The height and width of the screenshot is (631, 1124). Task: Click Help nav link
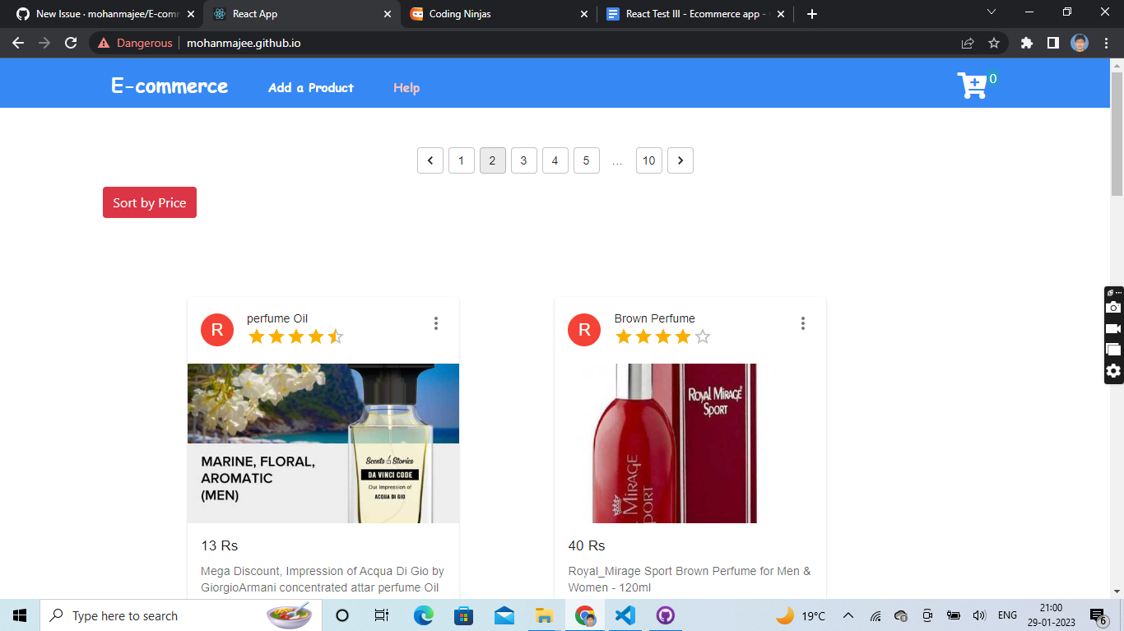(406, 87)
